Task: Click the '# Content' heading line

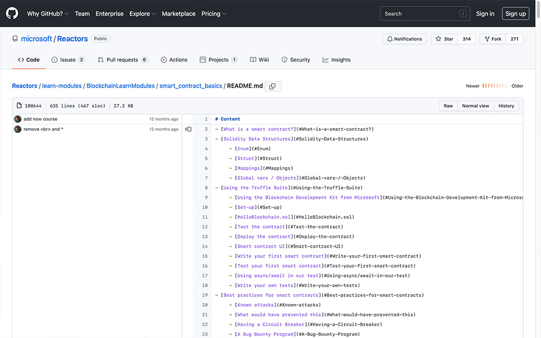Action: [x=228, y=119]
